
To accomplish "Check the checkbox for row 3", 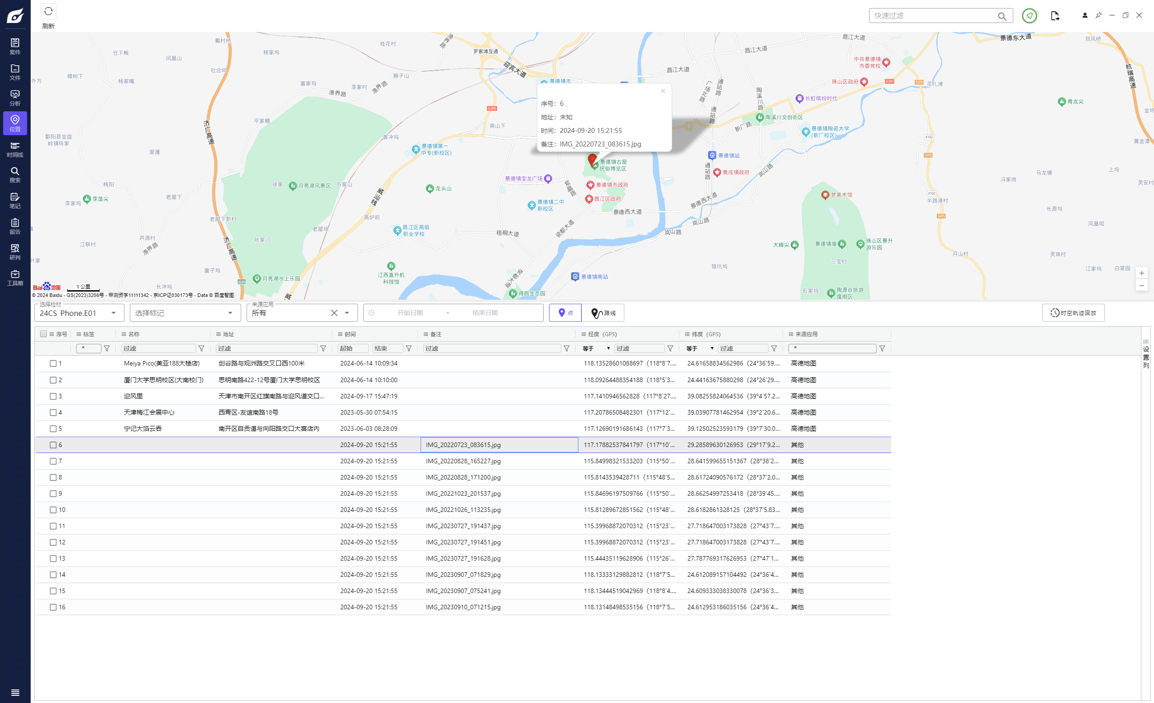I will point(53,396).
